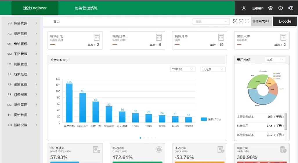This screenshot has height=163, width=298.
Task: Click the user profile icon
Action: (x=244, y=8)
